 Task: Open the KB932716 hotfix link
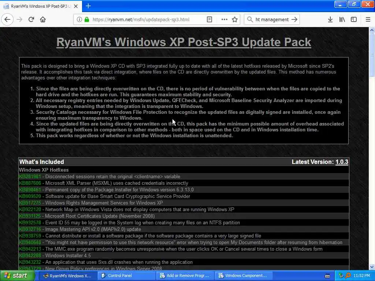click(x=30, y=229)
